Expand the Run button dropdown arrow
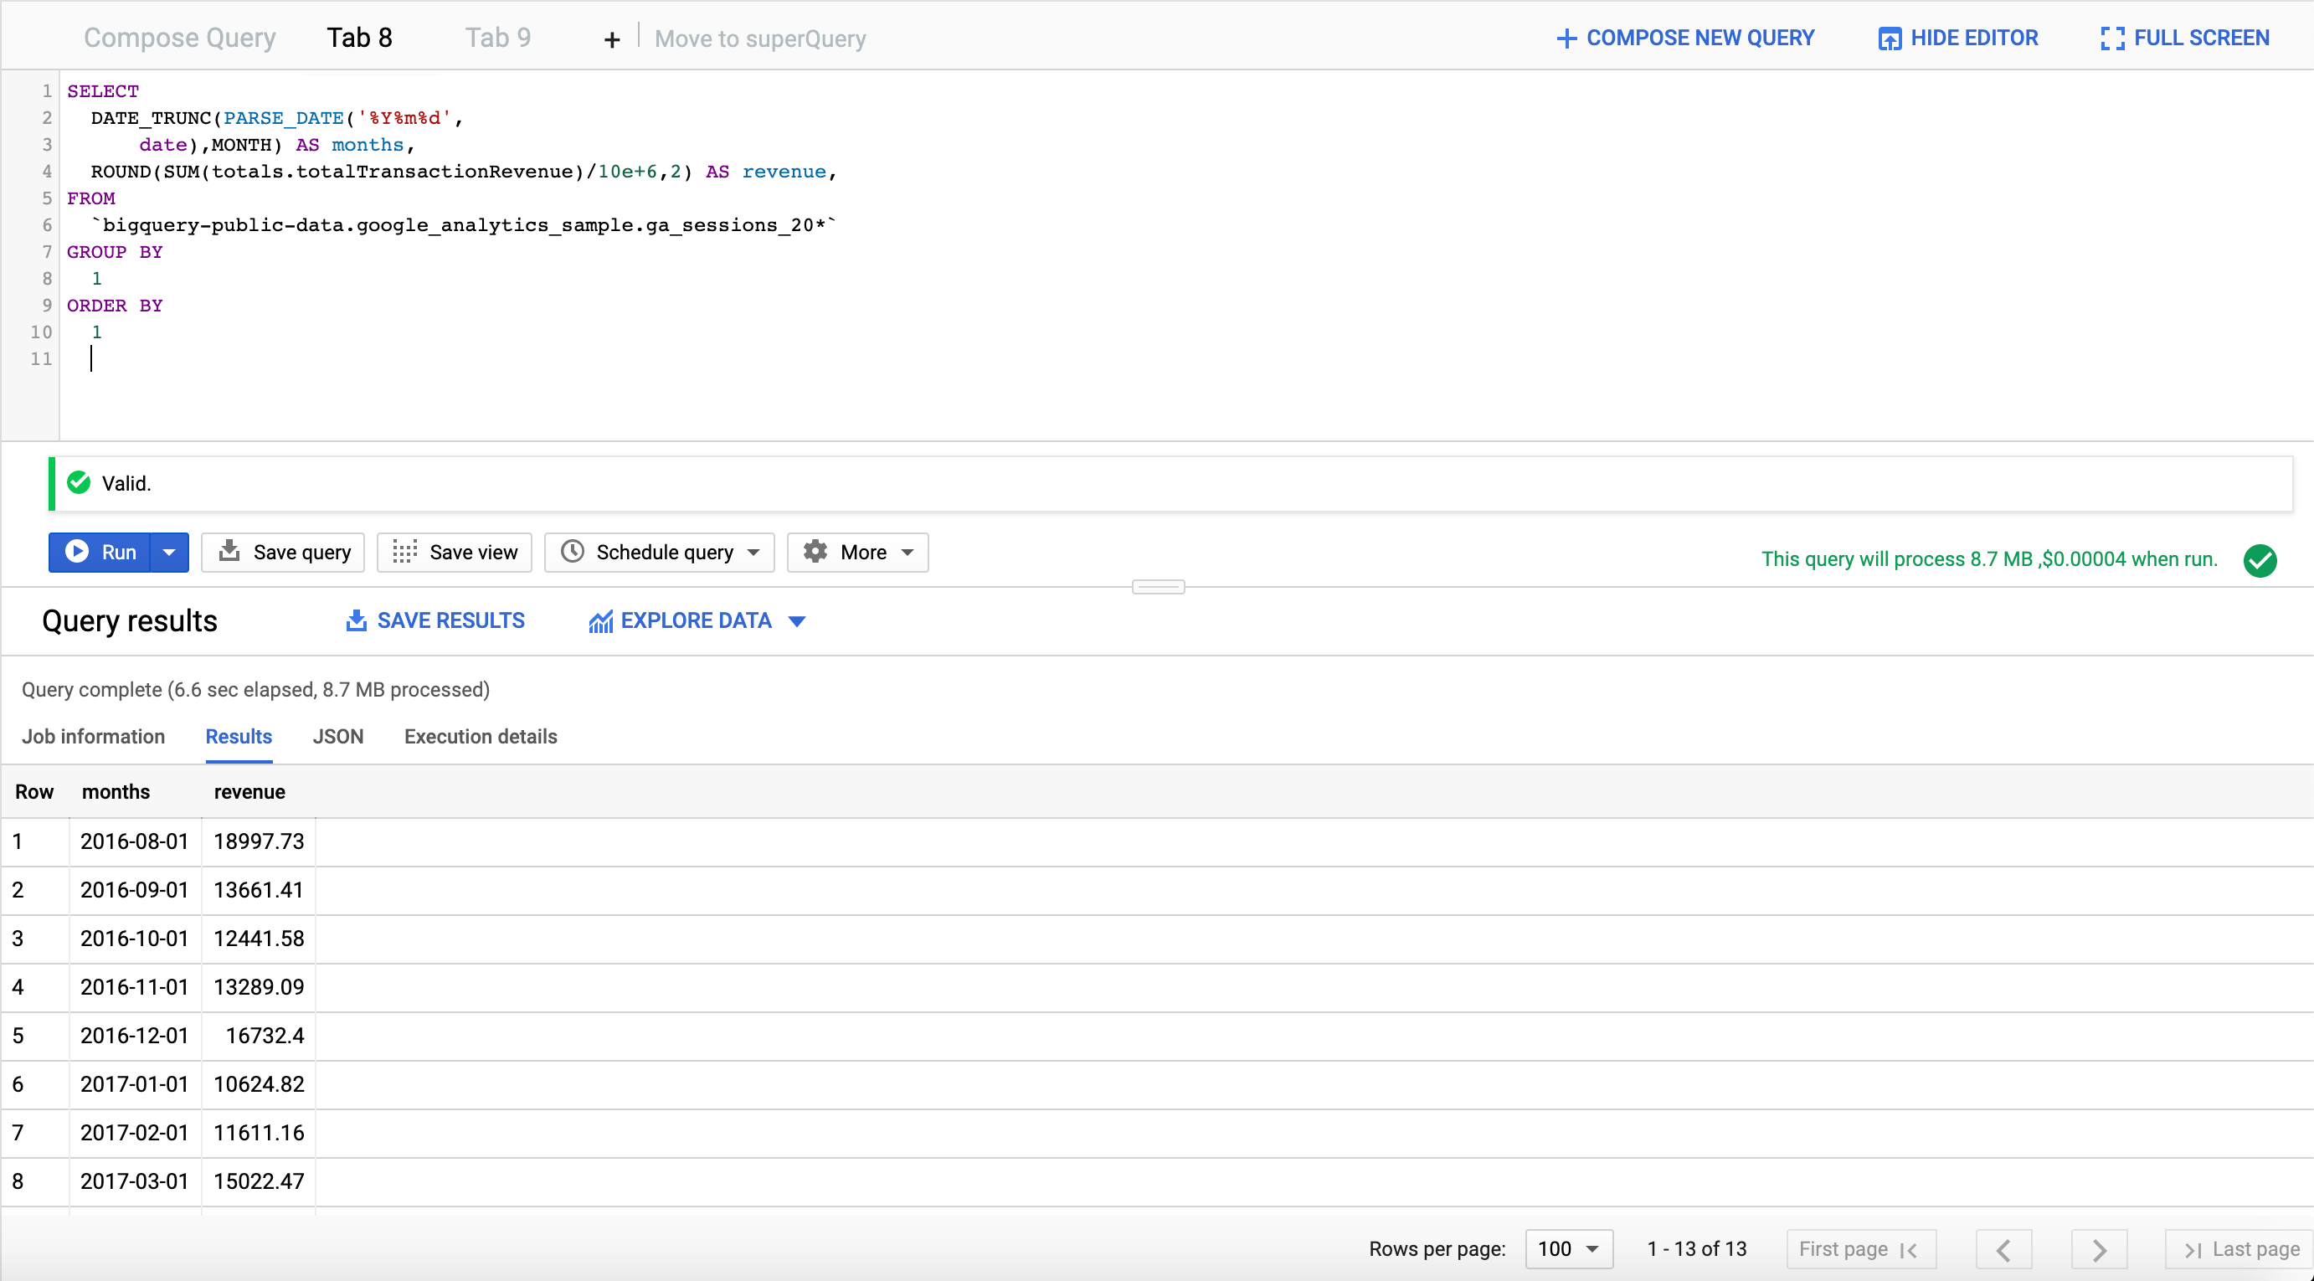 [x=169, y=553]
